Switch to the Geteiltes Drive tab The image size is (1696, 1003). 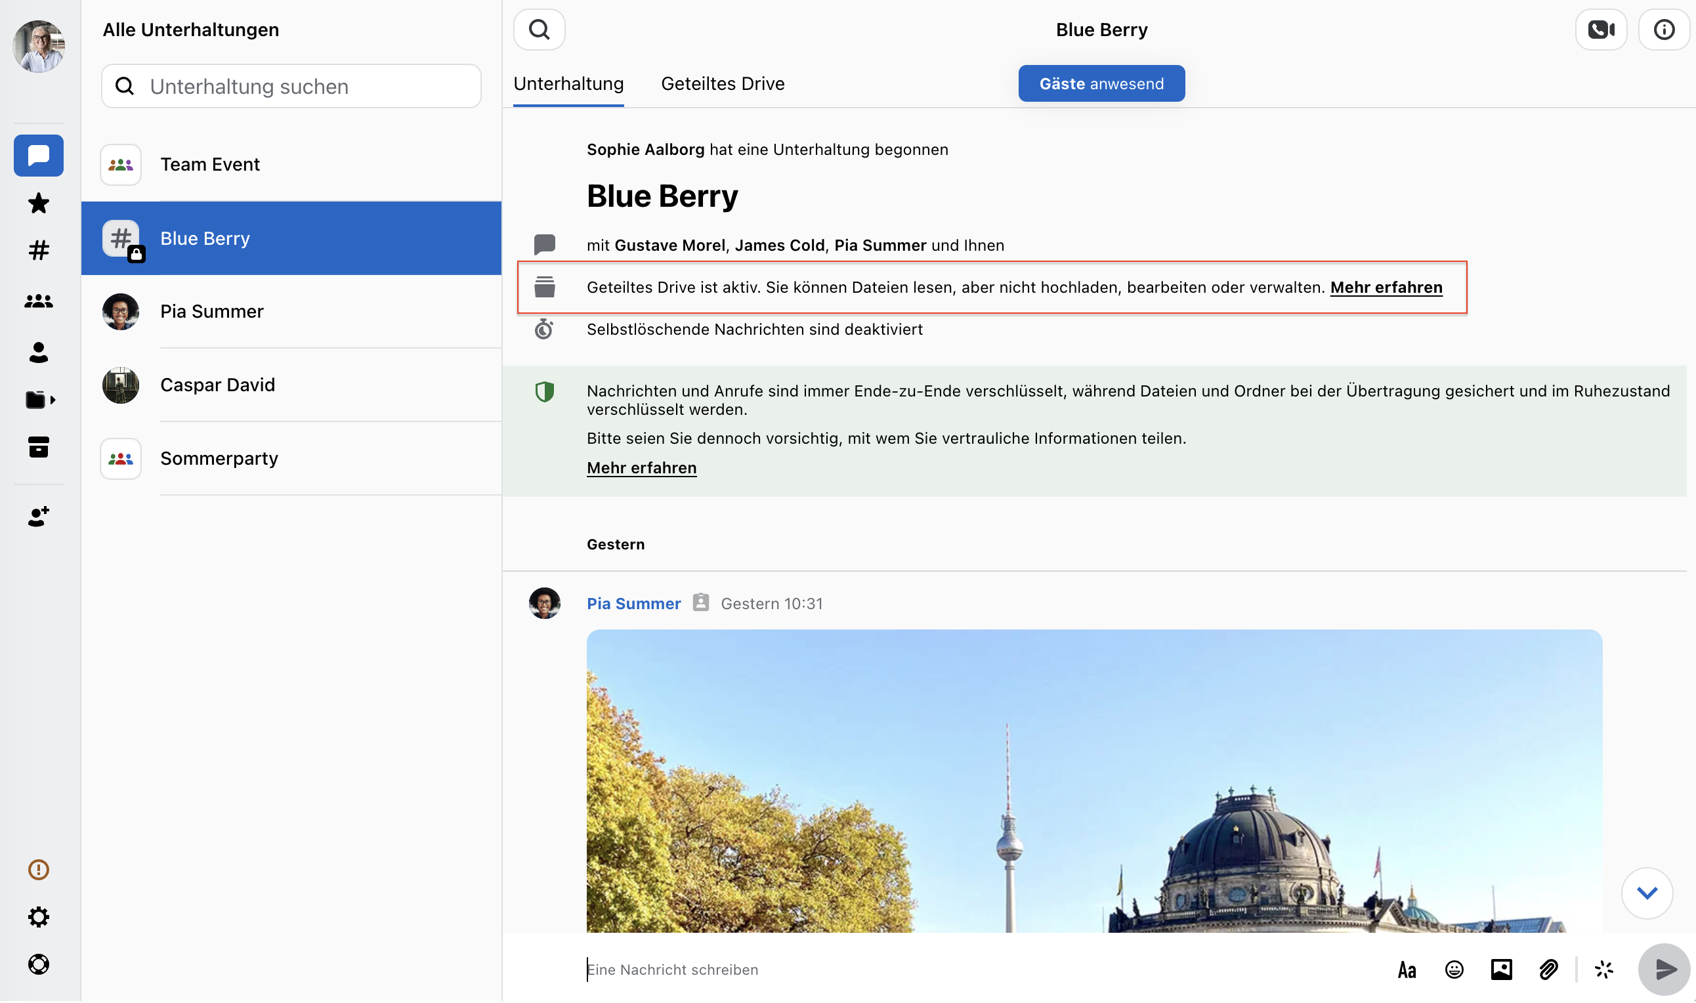723,84
